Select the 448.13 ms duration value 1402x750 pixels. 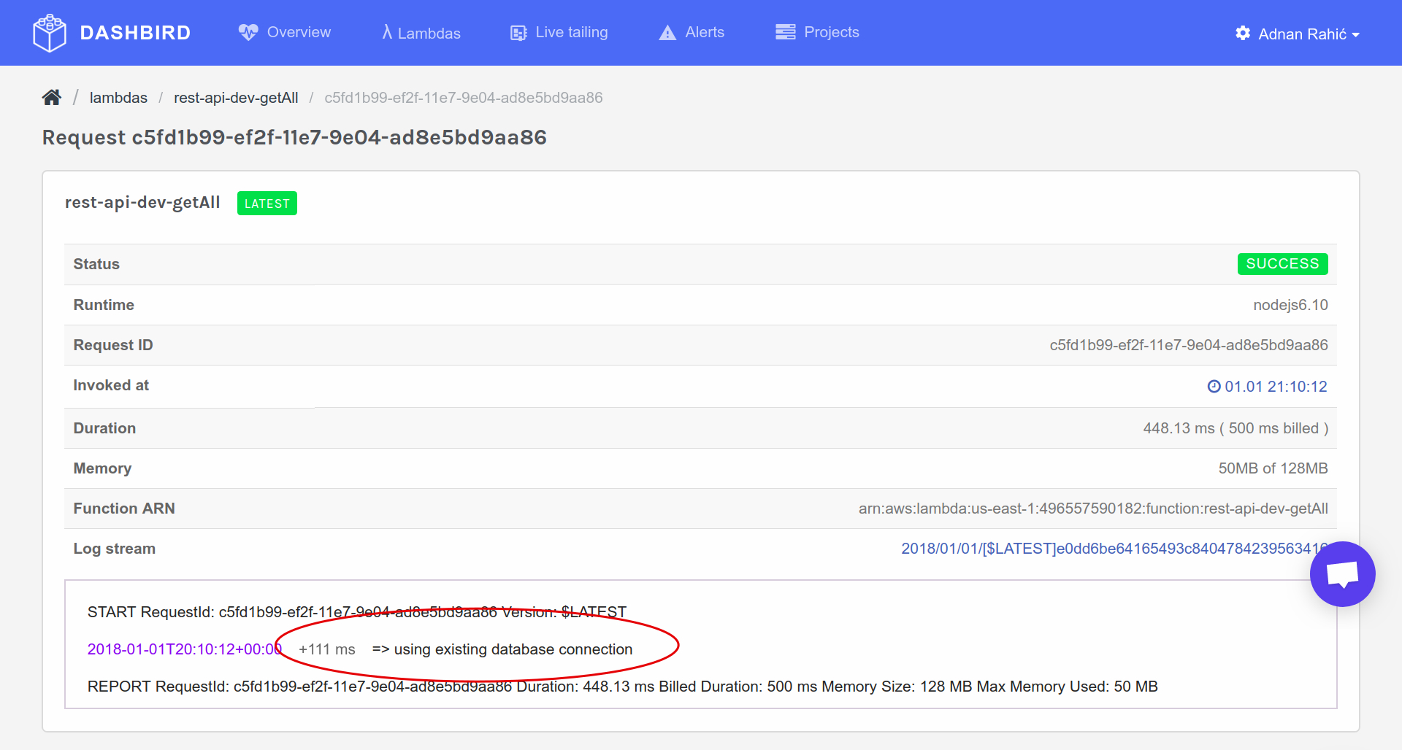[1236, 428]
